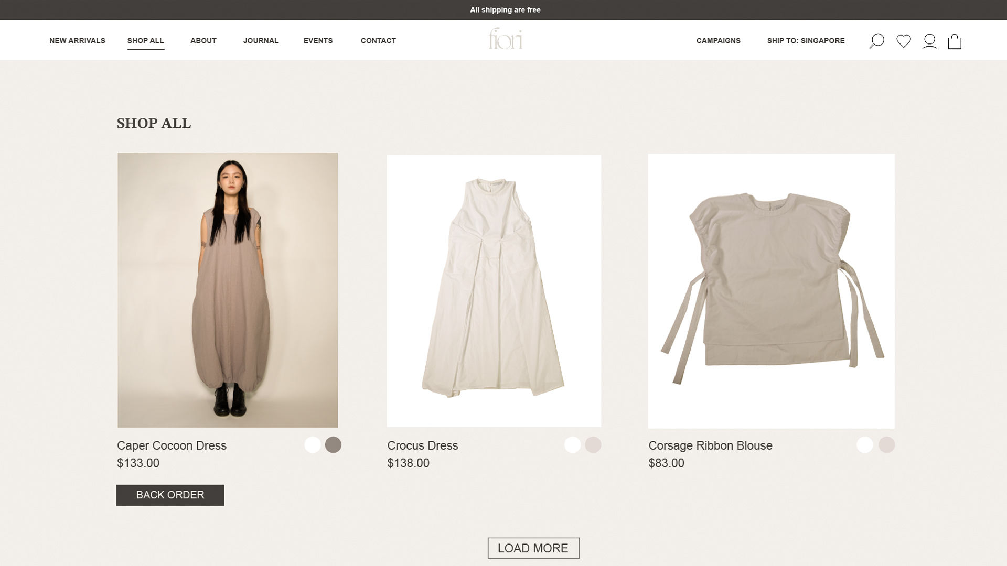Open the Contact menu item
Screen dimensions: 1007x566
pos(378,41)
